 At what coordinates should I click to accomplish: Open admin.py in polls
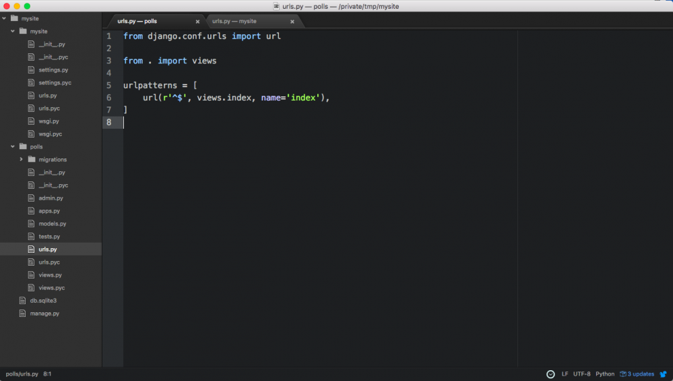(51, 198)
